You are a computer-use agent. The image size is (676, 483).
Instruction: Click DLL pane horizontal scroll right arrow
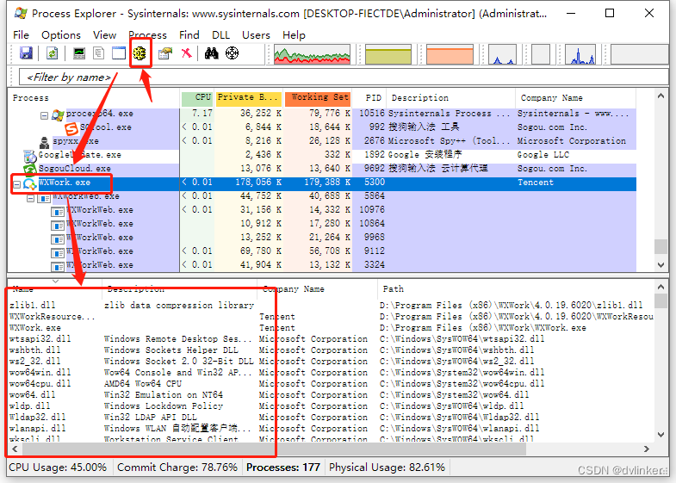646,449
